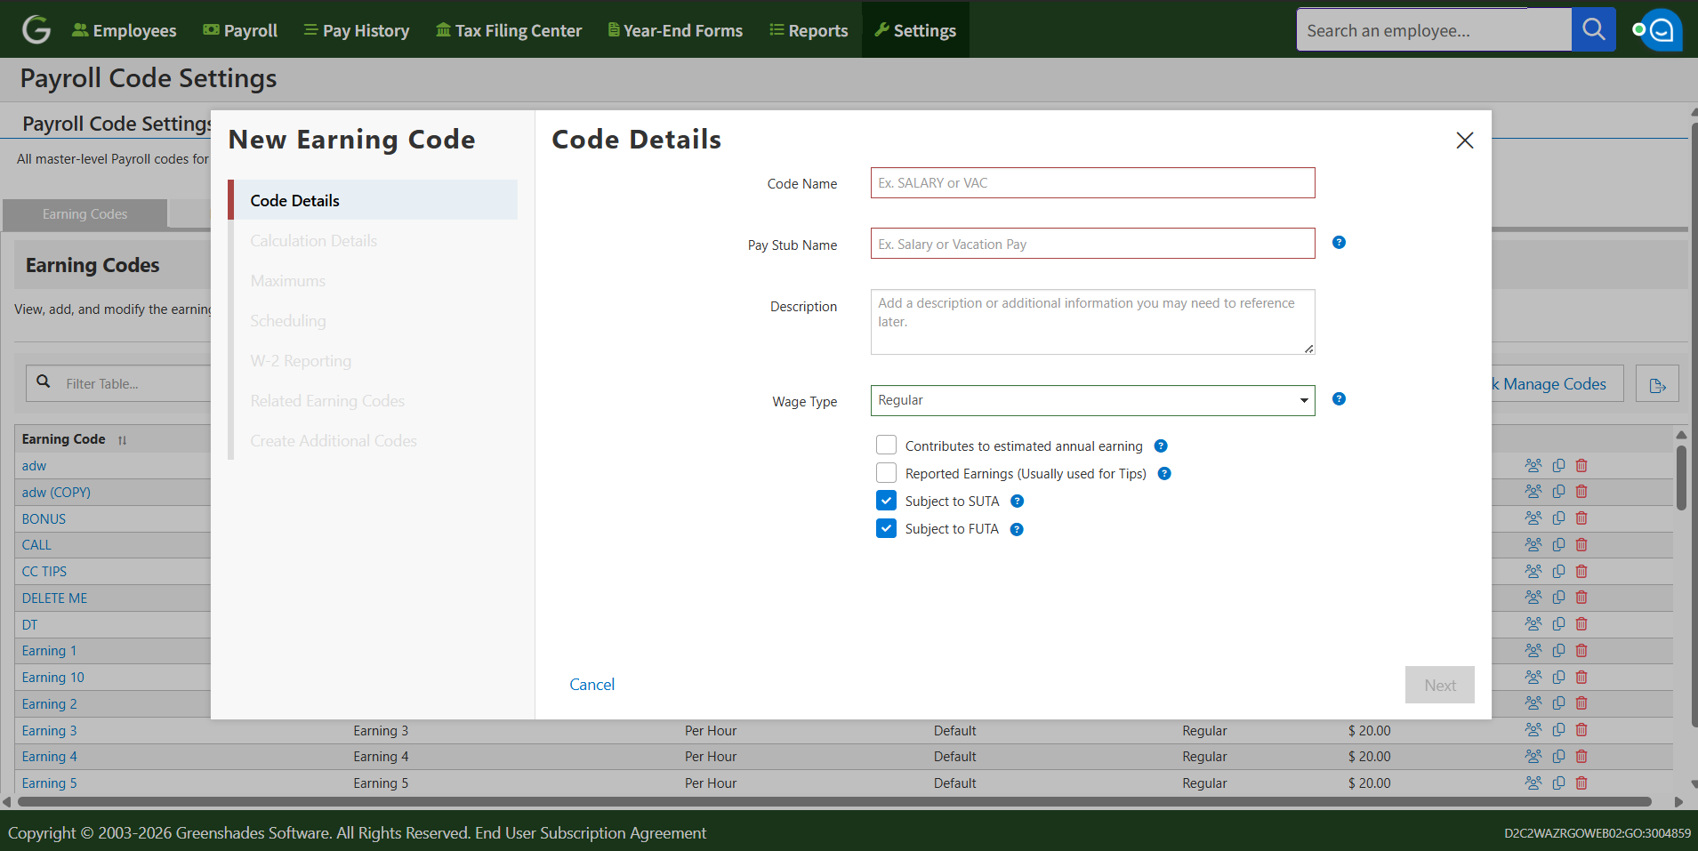1698x851 pixels.
Task: Delete the Earning 3 code via trash icon
Action: (x=1581, y=730)
